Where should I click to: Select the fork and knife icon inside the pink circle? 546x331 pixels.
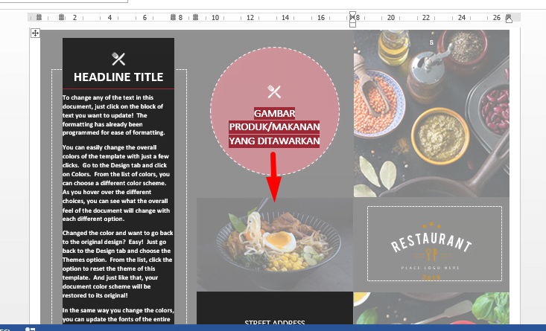click(x=274, y=91)
